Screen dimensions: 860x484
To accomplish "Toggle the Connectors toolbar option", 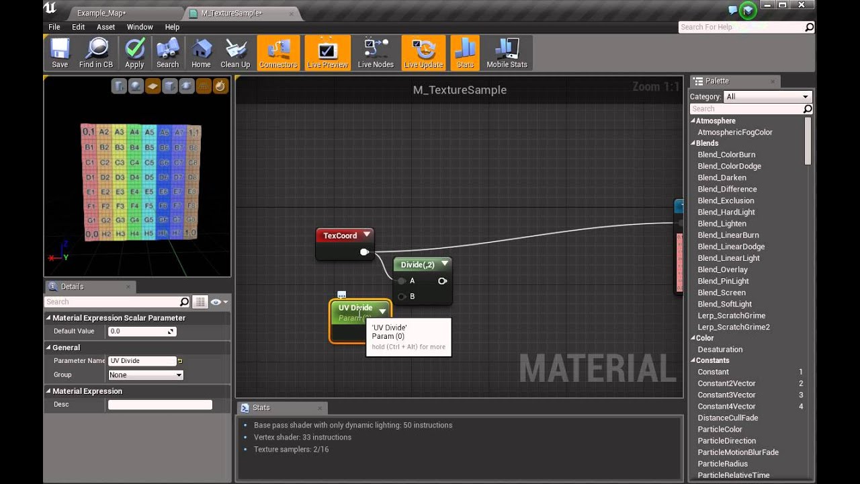I will point(278,53).
